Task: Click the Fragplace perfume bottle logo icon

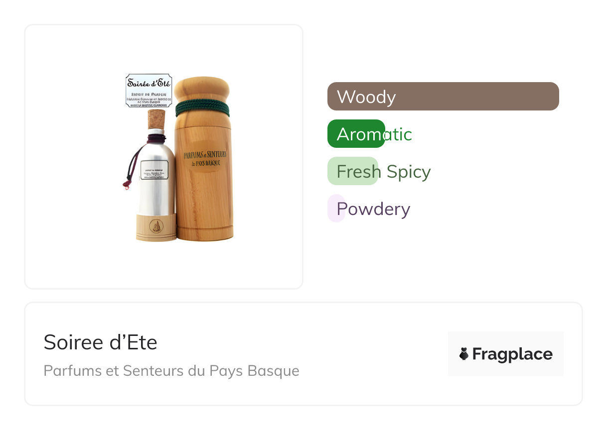Action: [464, 354]
